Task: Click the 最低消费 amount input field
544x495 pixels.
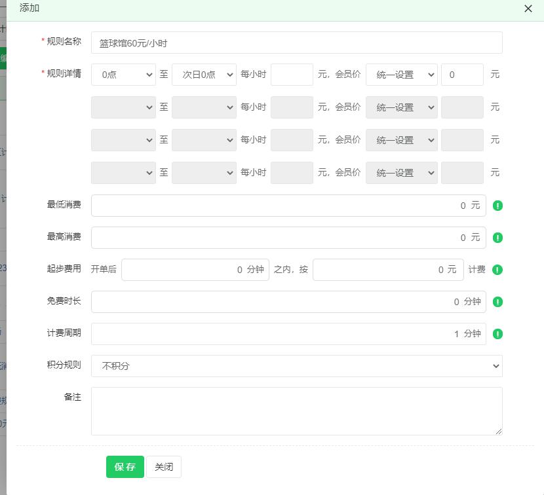Action: pyautogui.click(x=288, y=205)
